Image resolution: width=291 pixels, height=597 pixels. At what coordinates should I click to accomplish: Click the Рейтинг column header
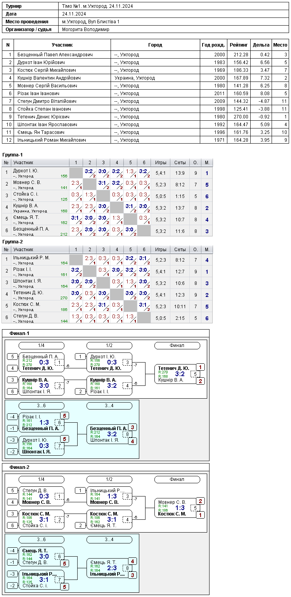(239, 45)
